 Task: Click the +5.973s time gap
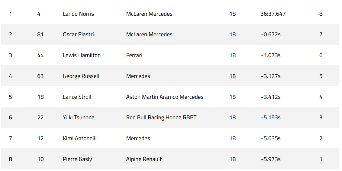pos(270,159)
